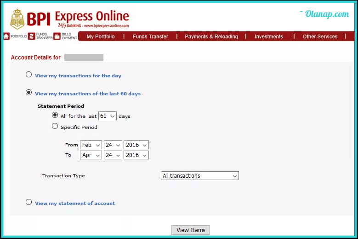Screen dimensions: 358x239
Task: Expand the Transaction Type All transactions dropdown
Action: pos(200,175)
